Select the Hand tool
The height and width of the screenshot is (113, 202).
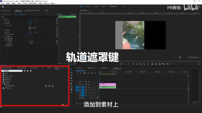[x=71, y=90]
